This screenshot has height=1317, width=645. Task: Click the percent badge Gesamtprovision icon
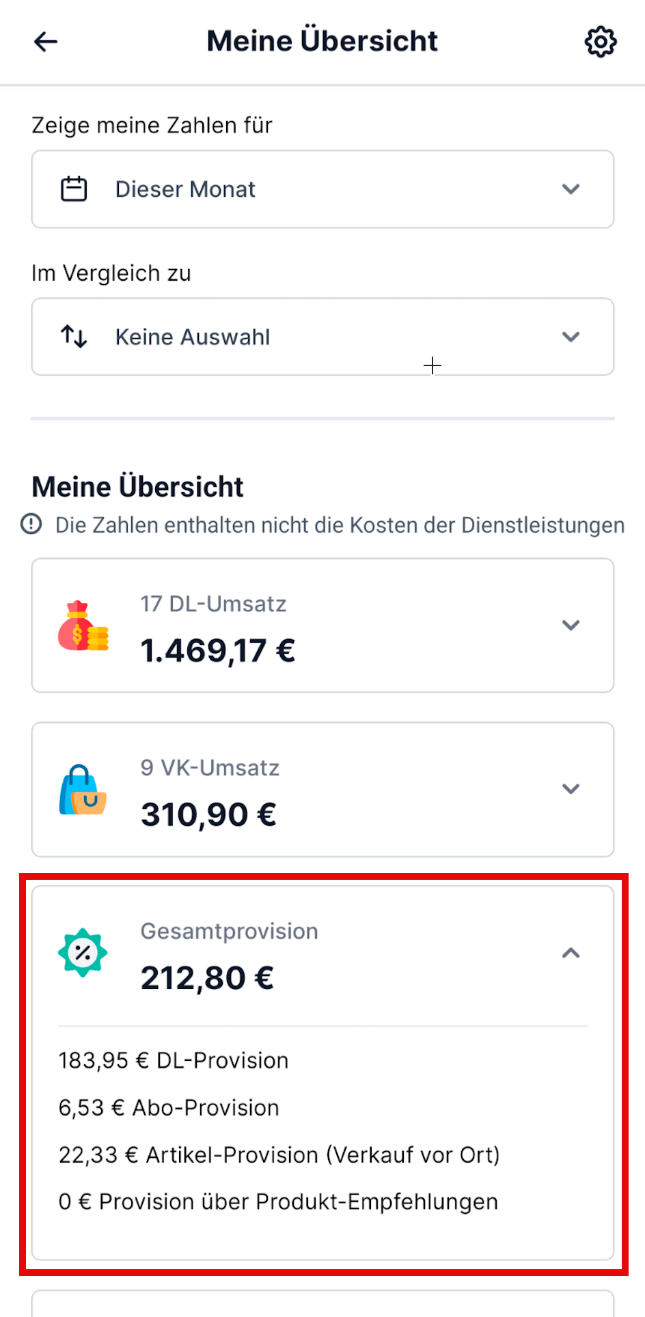pos(83,953)
